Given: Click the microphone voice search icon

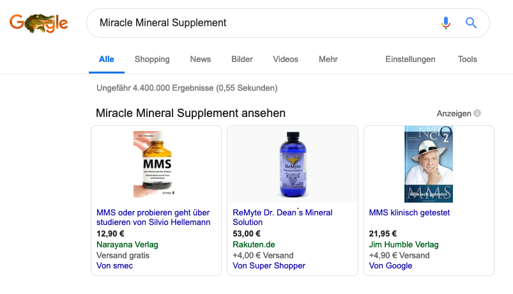Looking at the screenshot, I should (x=446, y=23).
